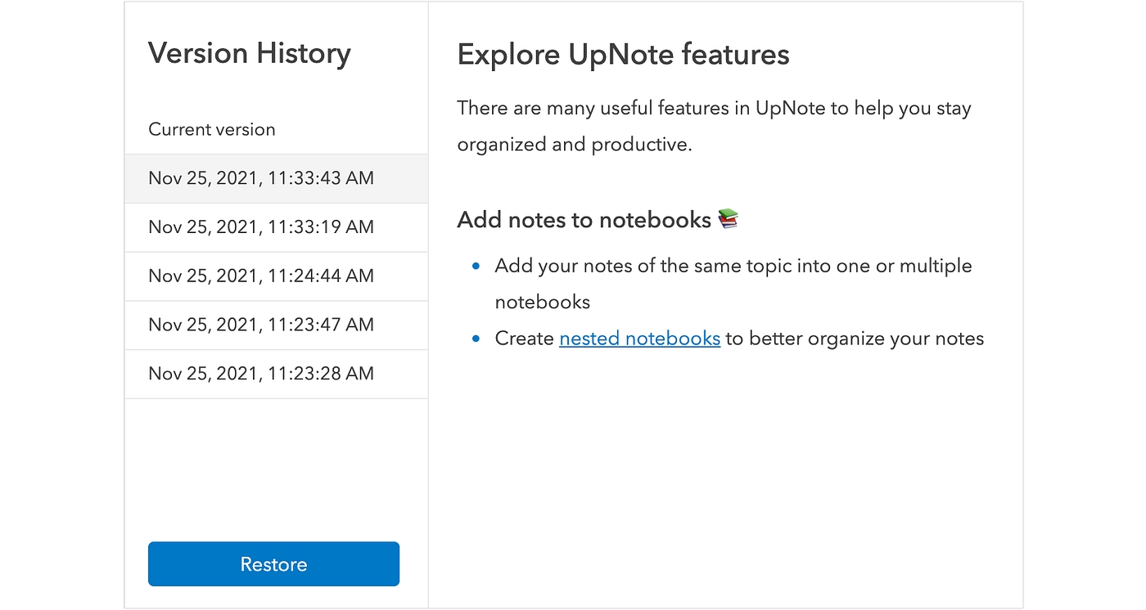
Task: Open the nested notebooks link
Action: [639, 339]
